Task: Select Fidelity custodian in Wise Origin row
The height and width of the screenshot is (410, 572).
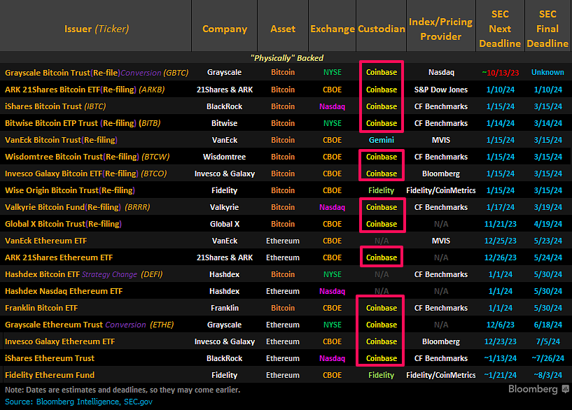Action: tap(381, 190)
